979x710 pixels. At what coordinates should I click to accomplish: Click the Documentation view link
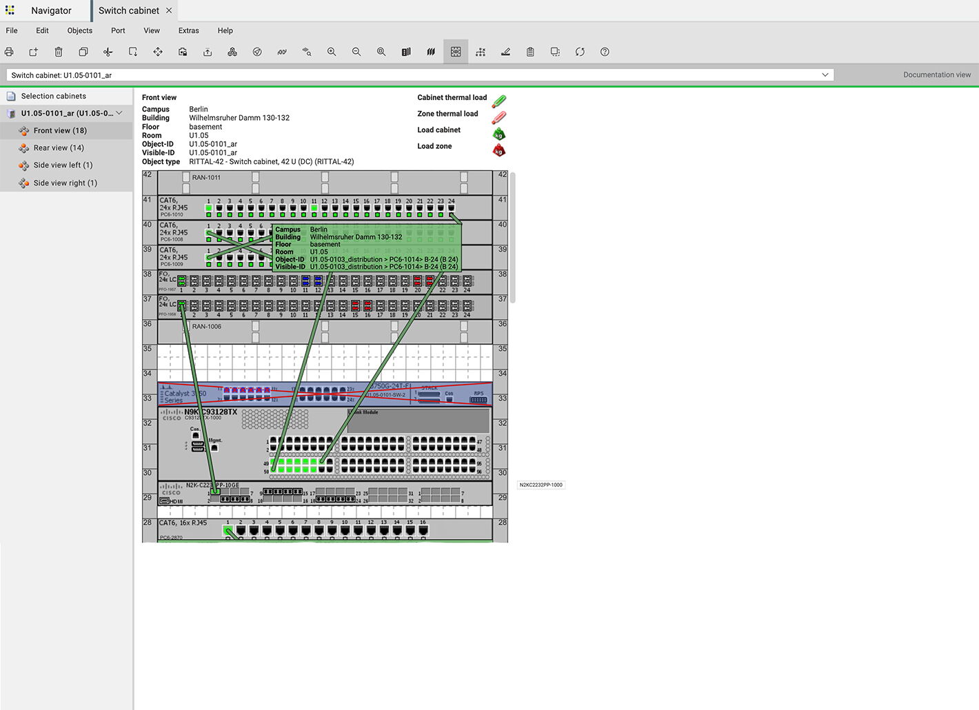936,75
